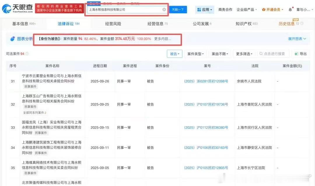
Task: Click the 导出 export button
Action: [x=301, y=54]
